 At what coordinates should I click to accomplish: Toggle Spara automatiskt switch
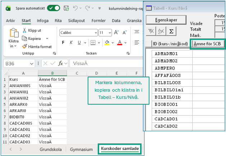tap(54, 8)
